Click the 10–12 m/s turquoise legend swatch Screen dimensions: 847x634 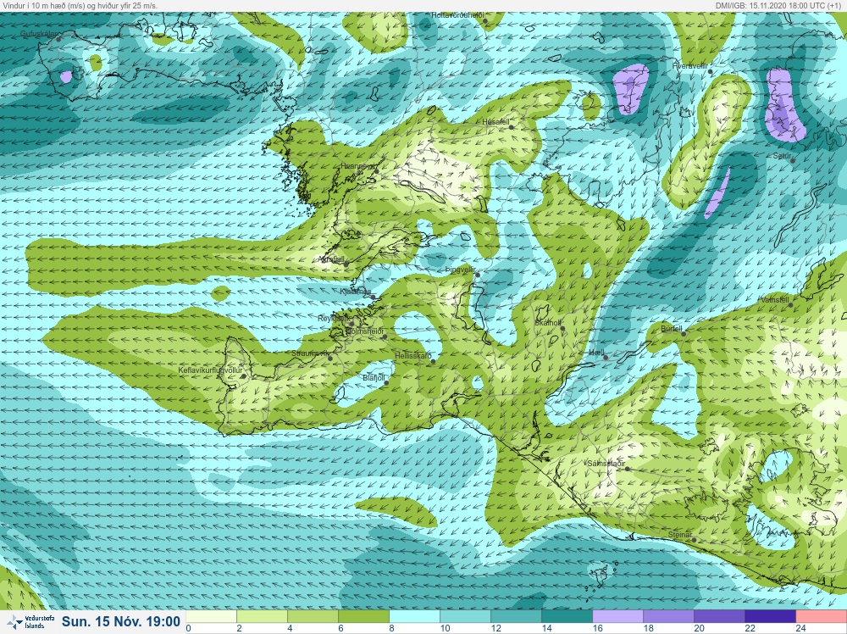coord(465,617)
